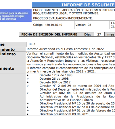Click list item 'Decreto 1737 de 1998'
This screenshot has height=129, width=115.
(x=56, y=75)
